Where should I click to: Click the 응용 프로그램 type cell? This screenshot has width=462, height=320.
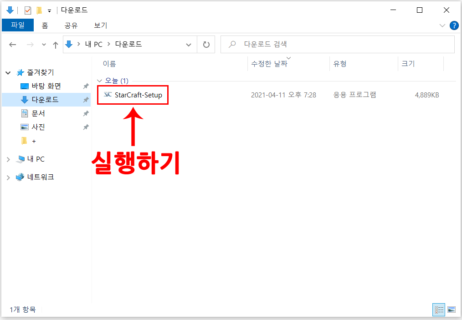[354, 95]
